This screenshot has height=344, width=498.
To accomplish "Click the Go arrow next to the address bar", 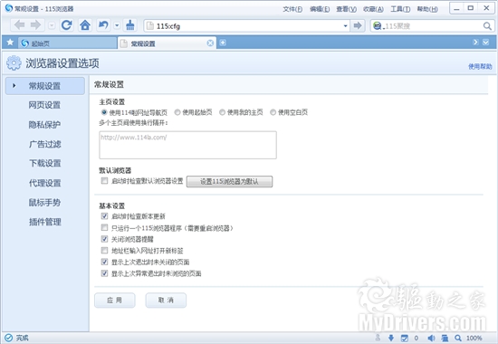I will pos(358,25).
